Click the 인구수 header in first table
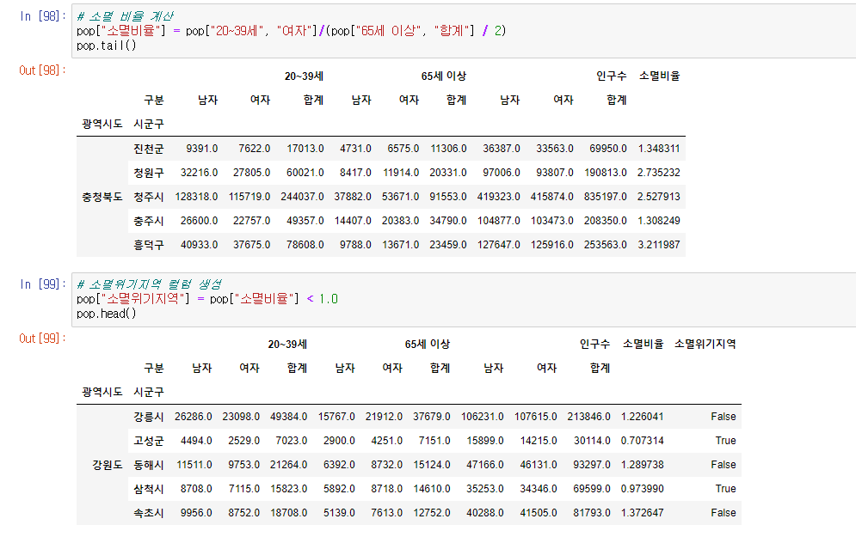Viewport: 856px width, 537px height. 612,76
